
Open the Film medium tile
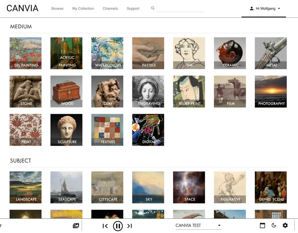[230, 91]
